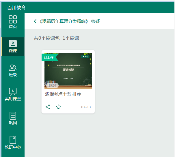
Task: Favorite the lesson with the star icon
Action: click(x=59, y=107)
